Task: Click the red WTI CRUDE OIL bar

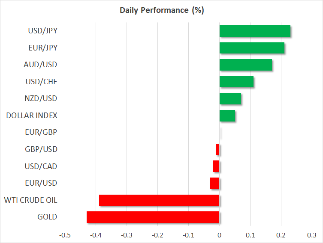Action: pos(159,200)
